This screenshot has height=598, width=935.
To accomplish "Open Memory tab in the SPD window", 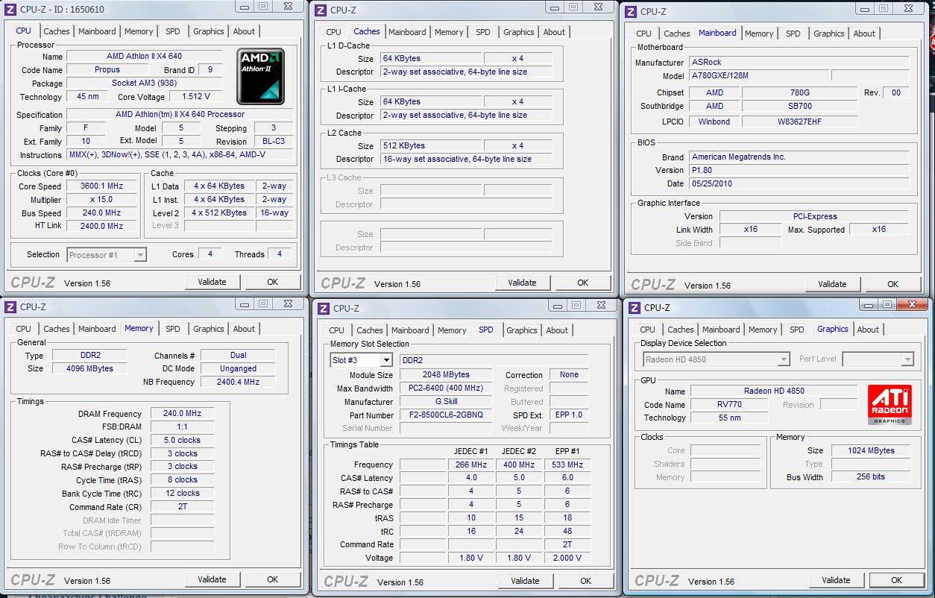I will [x=451, y=330].
